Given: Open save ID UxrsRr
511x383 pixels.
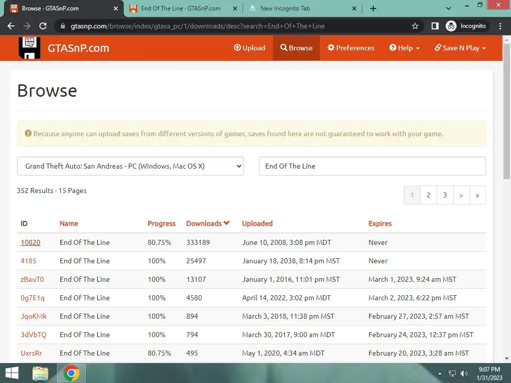Looking at the screenshot, I should (31, 353).
